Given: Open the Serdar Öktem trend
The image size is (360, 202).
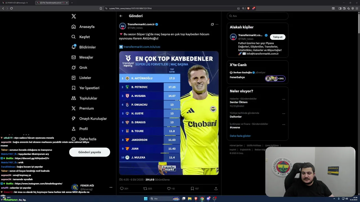Looking at the screenshot, I should [x=238, y=102].
